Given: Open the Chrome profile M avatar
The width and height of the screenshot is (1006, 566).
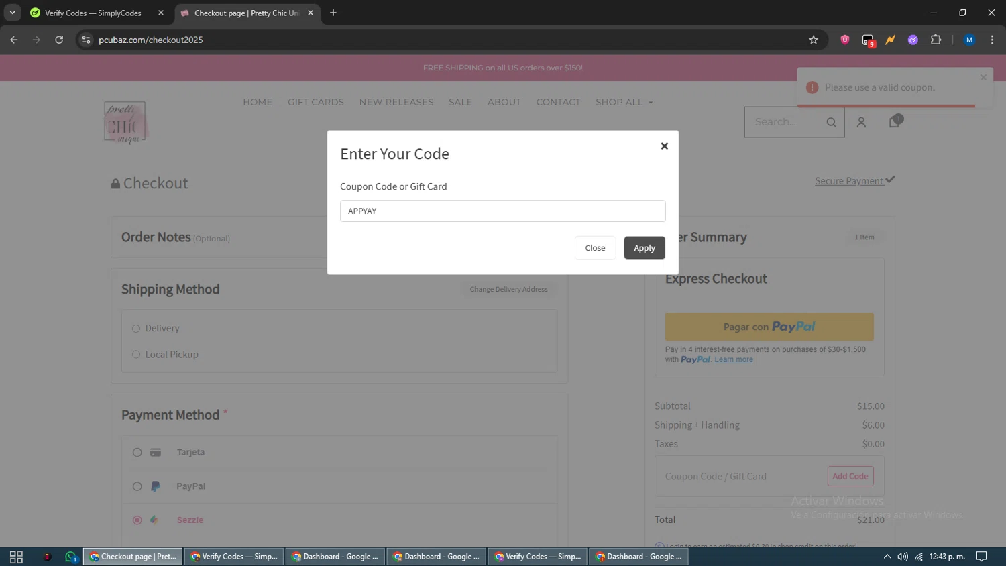Looking at the screenshot, I should [969, 40].
